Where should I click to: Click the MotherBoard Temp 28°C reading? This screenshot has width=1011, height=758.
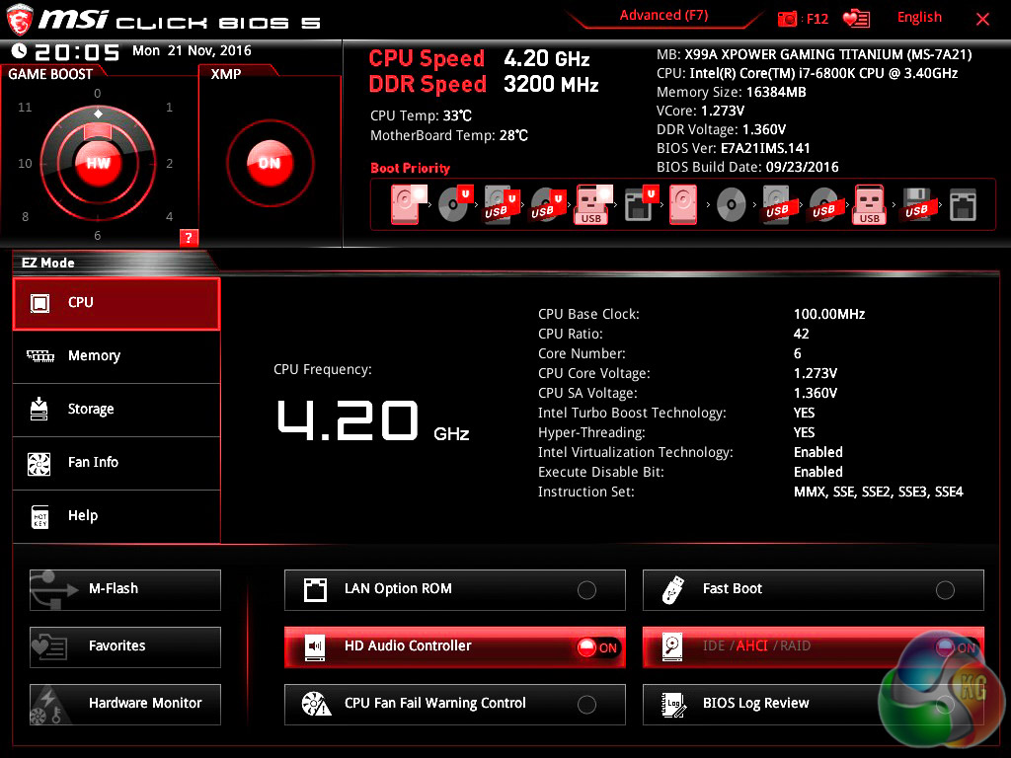click(x=449, y=135)
